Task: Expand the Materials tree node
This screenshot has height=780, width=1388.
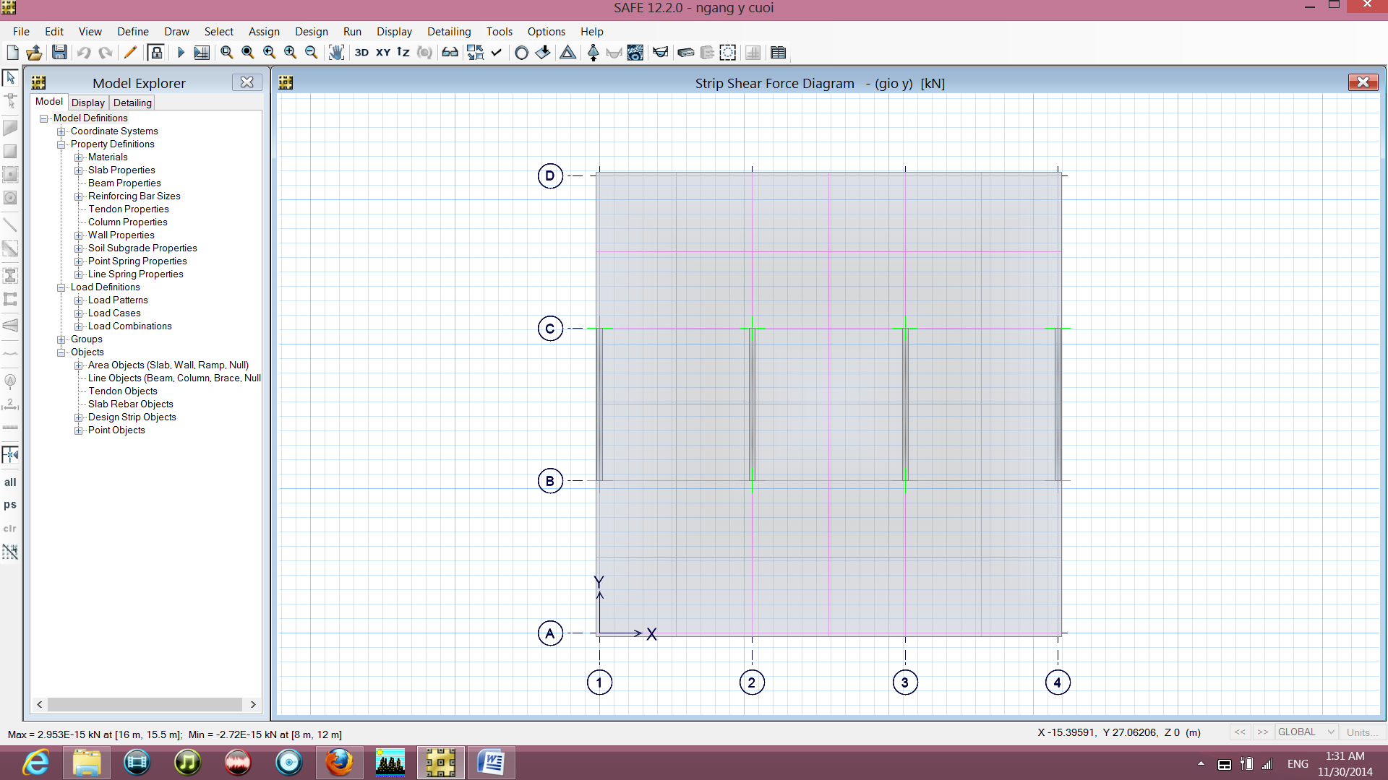Action: (x=79, y=157)
